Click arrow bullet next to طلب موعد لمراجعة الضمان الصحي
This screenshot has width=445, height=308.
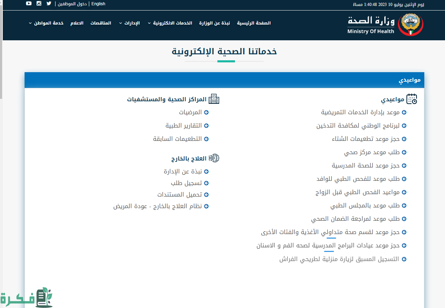tap(404, 219)
